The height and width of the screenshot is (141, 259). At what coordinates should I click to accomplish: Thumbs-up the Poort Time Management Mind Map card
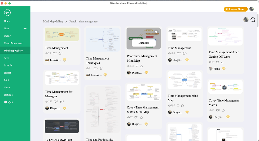pyautogui.click(x=142, y=66)
